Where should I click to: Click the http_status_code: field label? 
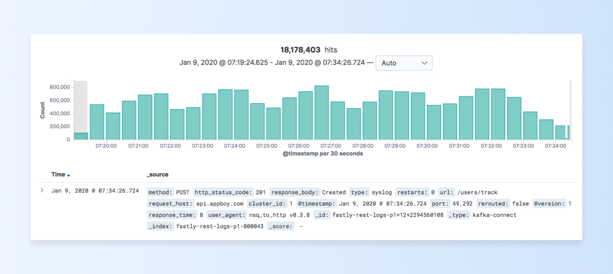point(224,192)
